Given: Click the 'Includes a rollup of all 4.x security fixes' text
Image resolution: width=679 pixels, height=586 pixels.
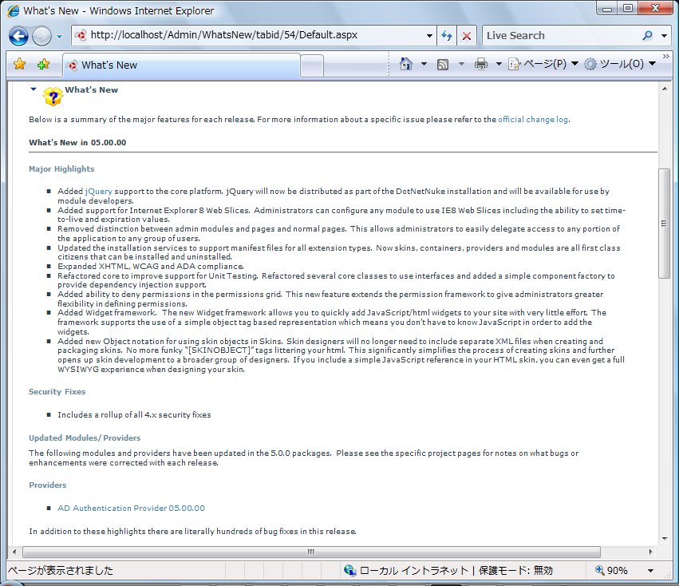Looking at the screenshot, I should point(134,415).
